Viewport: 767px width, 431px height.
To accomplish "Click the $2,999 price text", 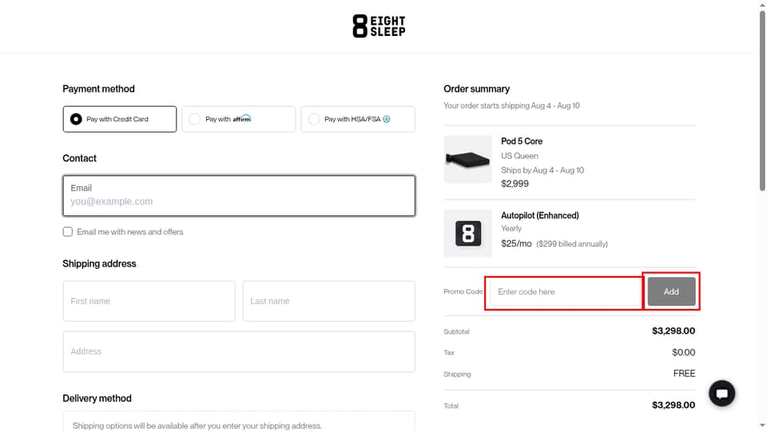I will (515, 184).
